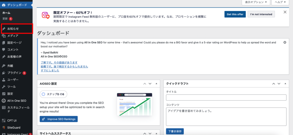Select ホーム submenu item

(x=6, y=13)
